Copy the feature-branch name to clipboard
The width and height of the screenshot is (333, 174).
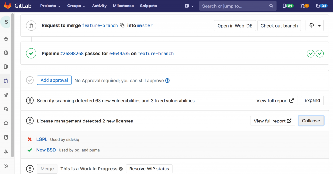click(122, 25)
